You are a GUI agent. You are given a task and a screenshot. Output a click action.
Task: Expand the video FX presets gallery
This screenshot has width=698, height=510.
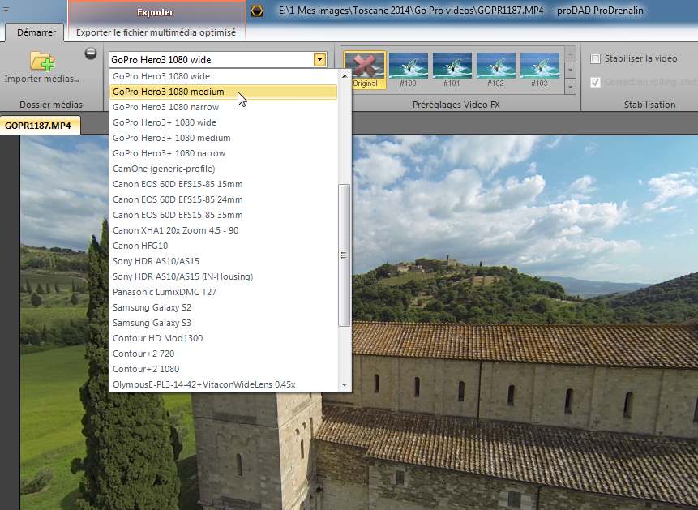point(570,86)
